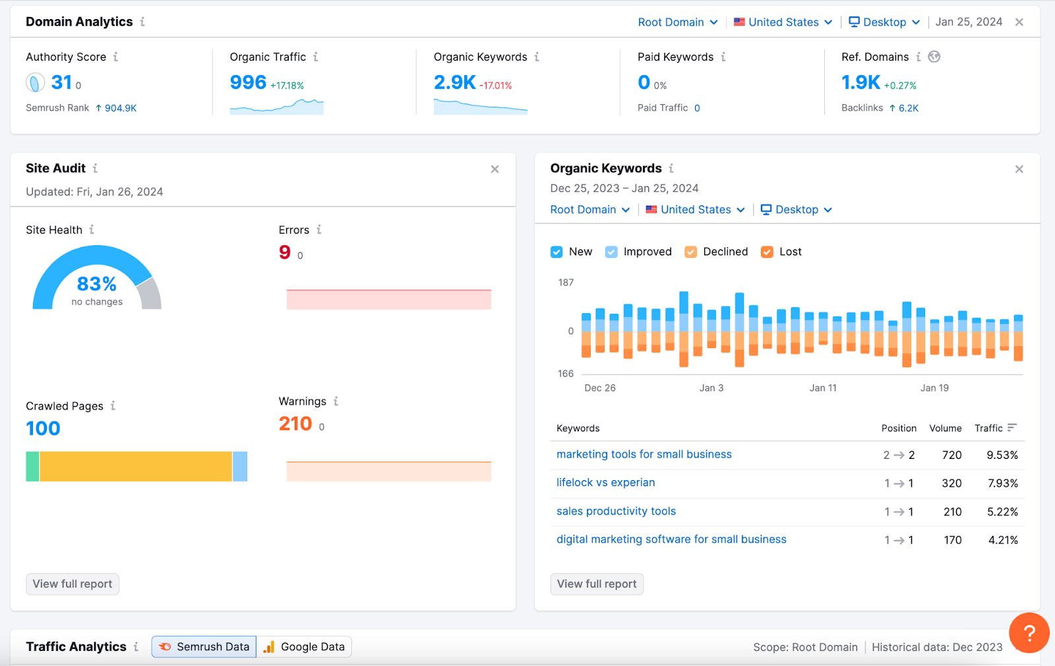Switch to the Semrush Data tab
The width and height of the screenshot is (1055, 666).
[x=204, y=647]
